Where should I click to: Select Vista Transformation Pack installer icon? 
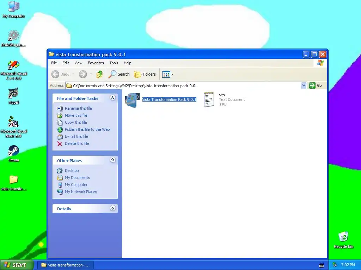(x=132, y=100)
